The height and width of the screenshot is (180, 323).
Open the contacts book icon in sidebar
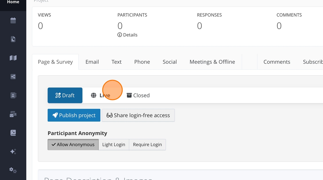pyautogui.click(x=13, y=95)
